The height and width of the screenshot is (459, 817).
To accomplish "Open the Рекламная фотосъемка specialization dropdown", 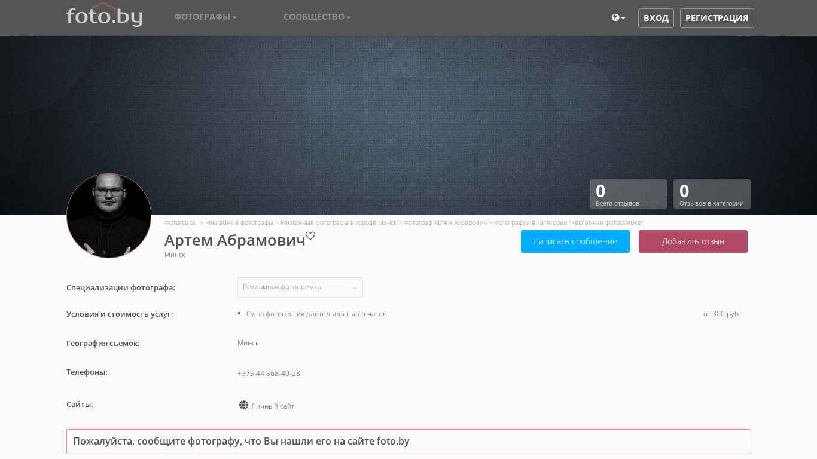I will click(300, 287).
